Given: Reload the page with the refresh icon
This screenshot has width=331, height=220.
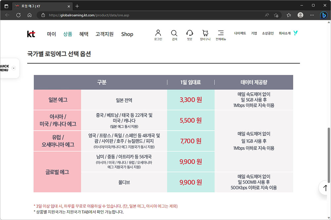Looking at the screenshot, I should click(18, 15).
